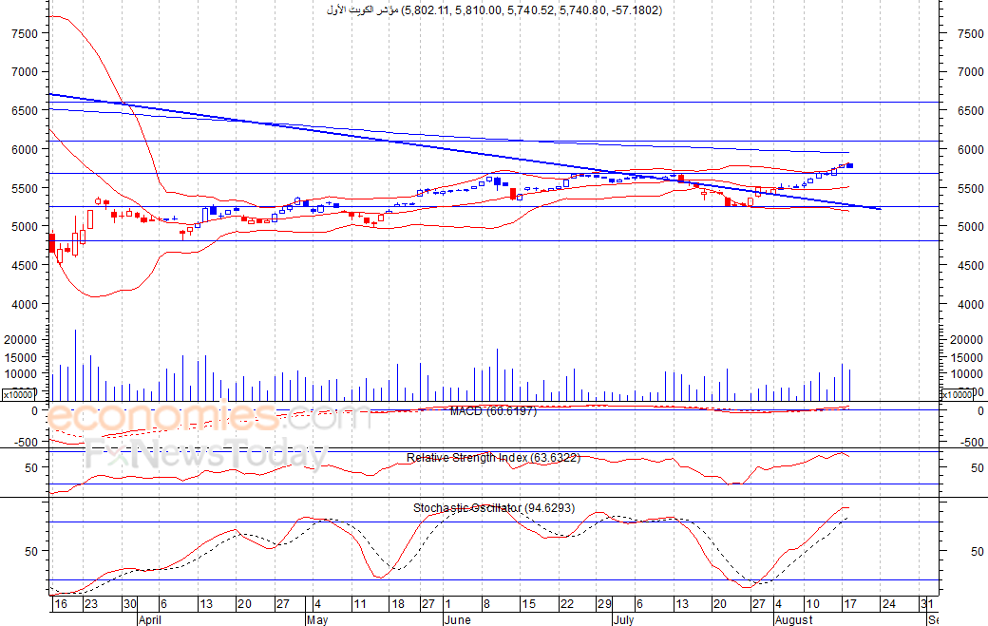This screenshot has width=988, height=626.
Task: Click the MACD (60.6197) indicator label
Action: pyautogui.click(x=493, y=411)
